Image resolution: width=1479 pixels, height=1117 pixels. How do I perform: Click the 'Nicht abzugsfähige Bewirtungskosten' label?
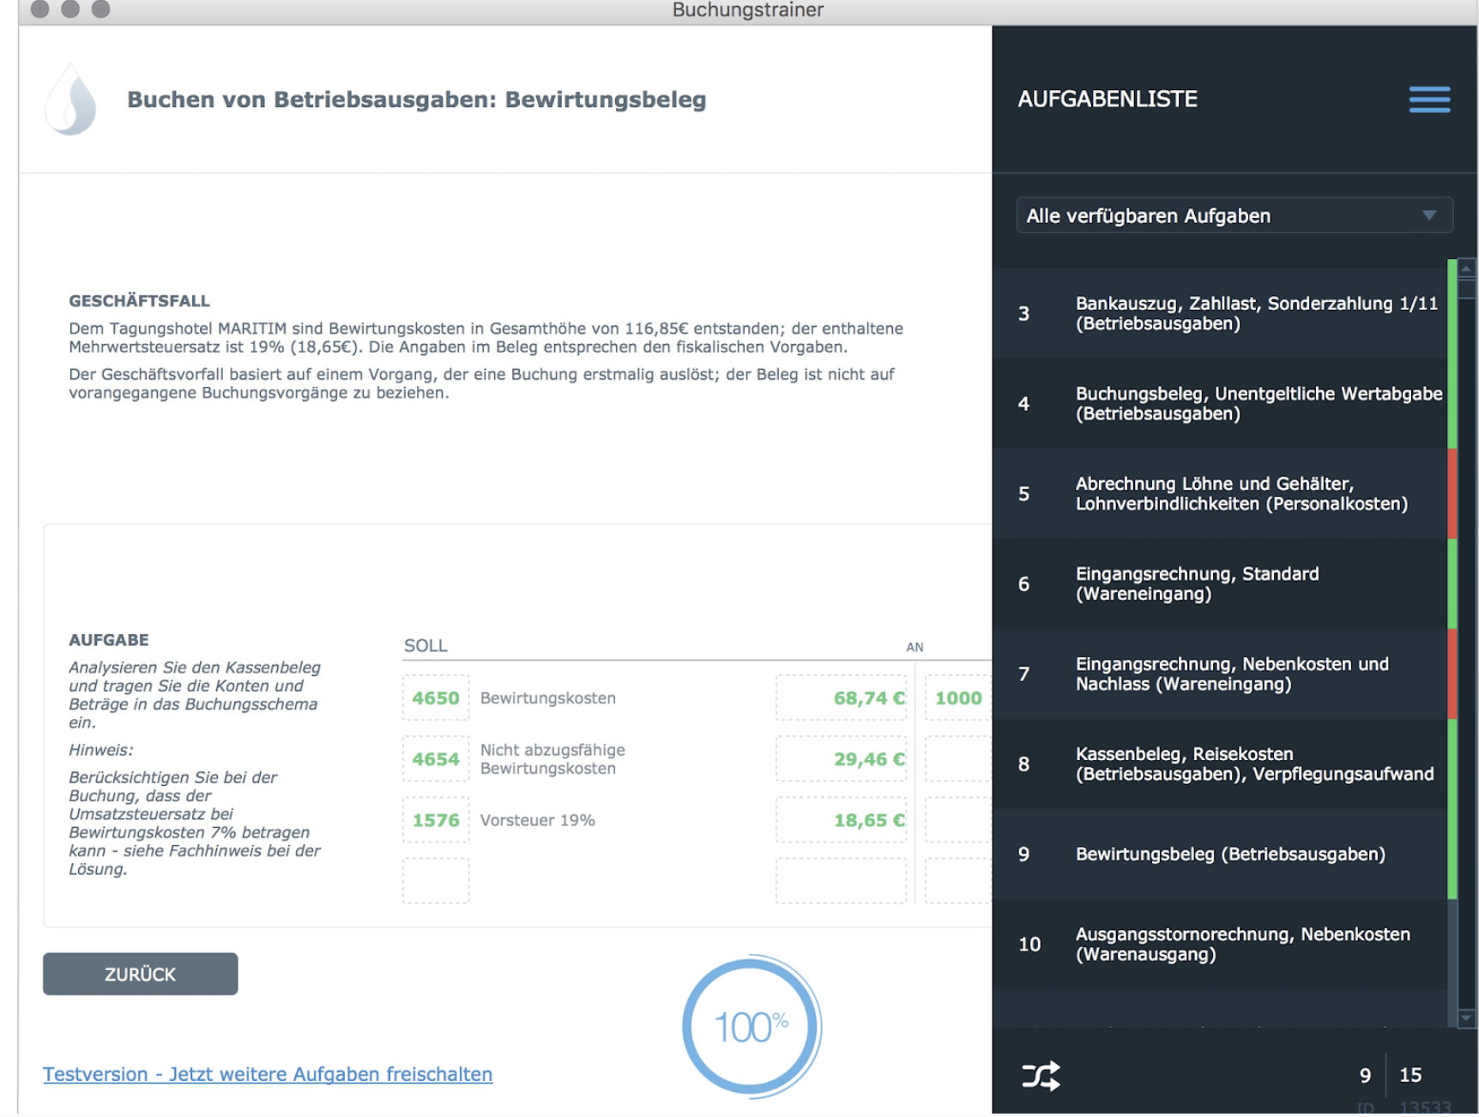coord(552,758)
